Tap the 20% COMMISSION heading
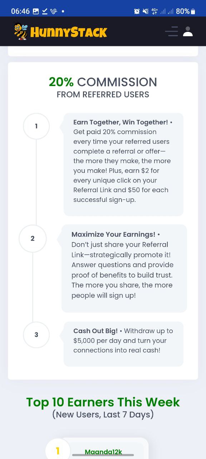 click(x=103, y=82)
